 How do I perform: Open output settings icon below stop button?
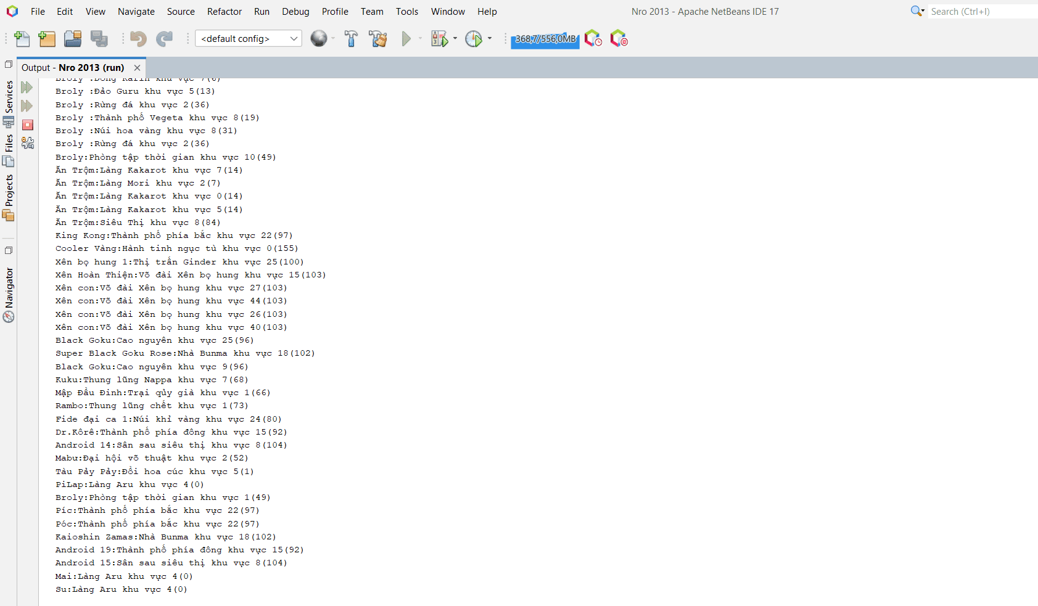(27, 143)
